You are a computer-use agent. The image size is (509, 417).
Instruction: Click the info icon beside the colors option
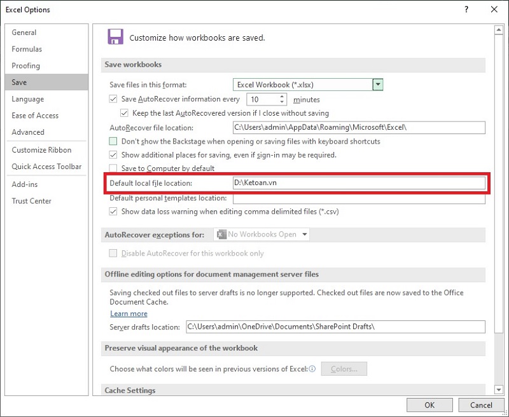[x=311, y=369]
